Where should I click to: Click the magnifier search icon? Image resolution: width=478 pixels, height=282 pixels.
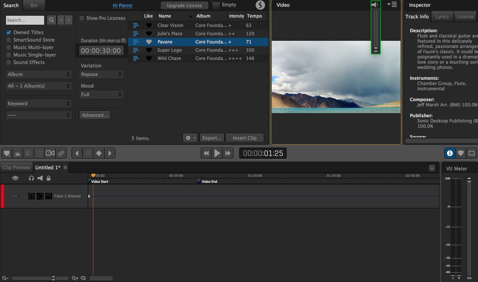pyautogui.click(x=51, y=20)
